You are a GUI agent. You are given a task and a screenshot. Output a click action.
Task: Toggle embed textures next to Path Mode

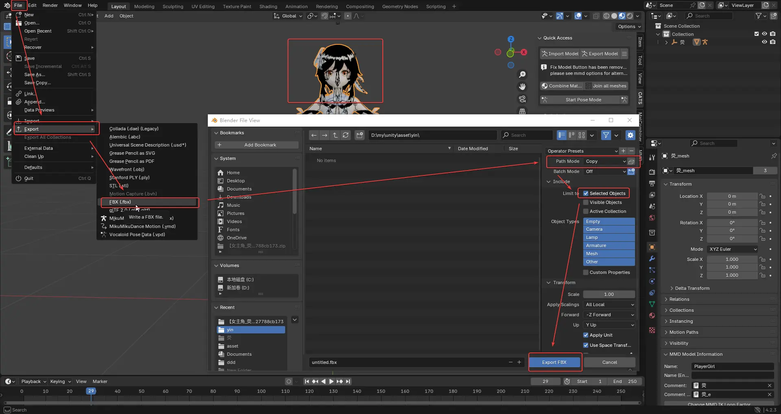[x=631, y=162]
